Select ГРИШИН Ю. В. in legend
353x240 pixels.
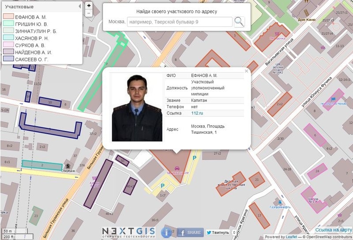point(31,24)
